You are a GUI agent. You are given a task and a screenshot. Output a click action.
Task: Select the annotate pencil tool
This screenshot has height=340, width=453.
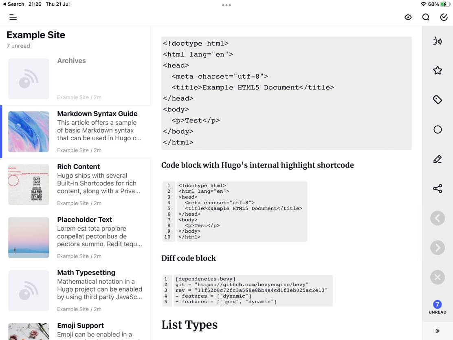pos(438,159)
